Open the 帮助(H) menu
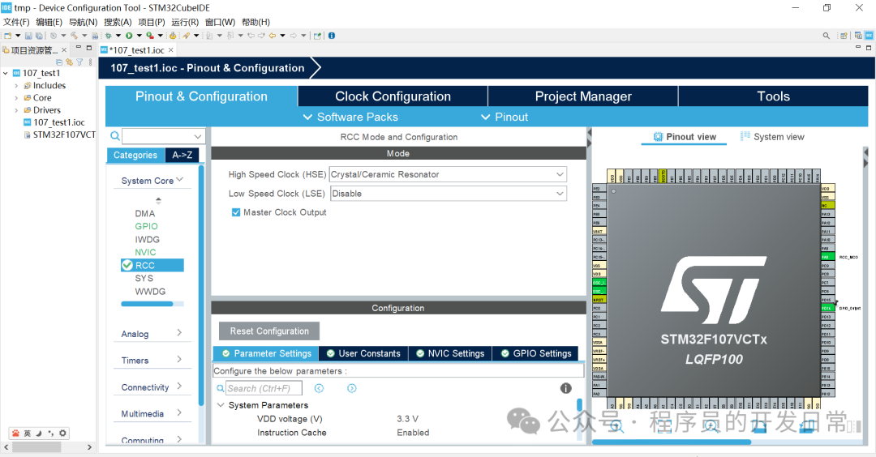Image resolution: width=876 pixels, height=457 pixels. pyautogui.click(x=255, y=23)
